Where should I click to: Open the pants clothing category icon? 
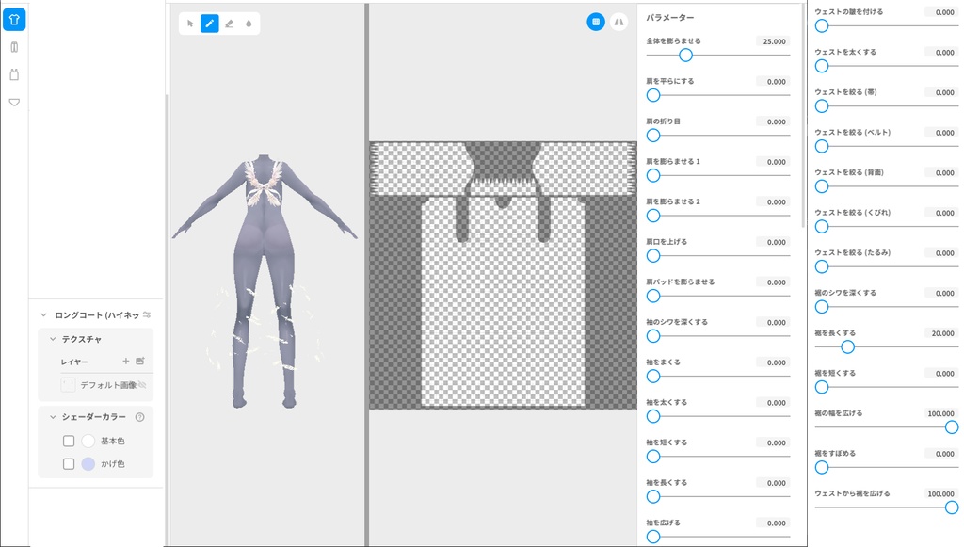(x=14, y=47)
